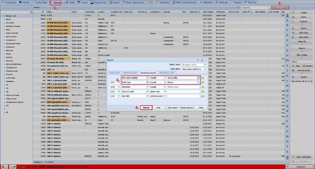Click the magnifier icon in top search box
Image resolution: width=315 pixels, height=169 pixels.
[268, 8]
